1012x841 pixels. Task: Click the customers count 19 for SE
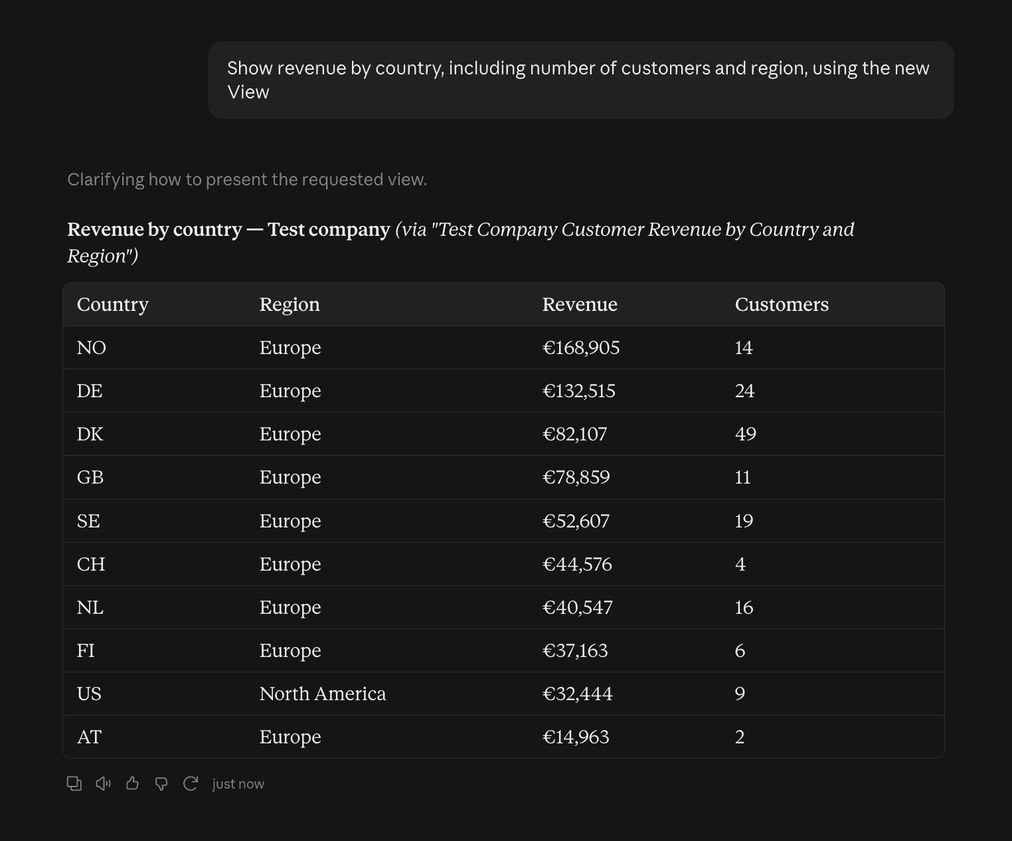point(744,521)
